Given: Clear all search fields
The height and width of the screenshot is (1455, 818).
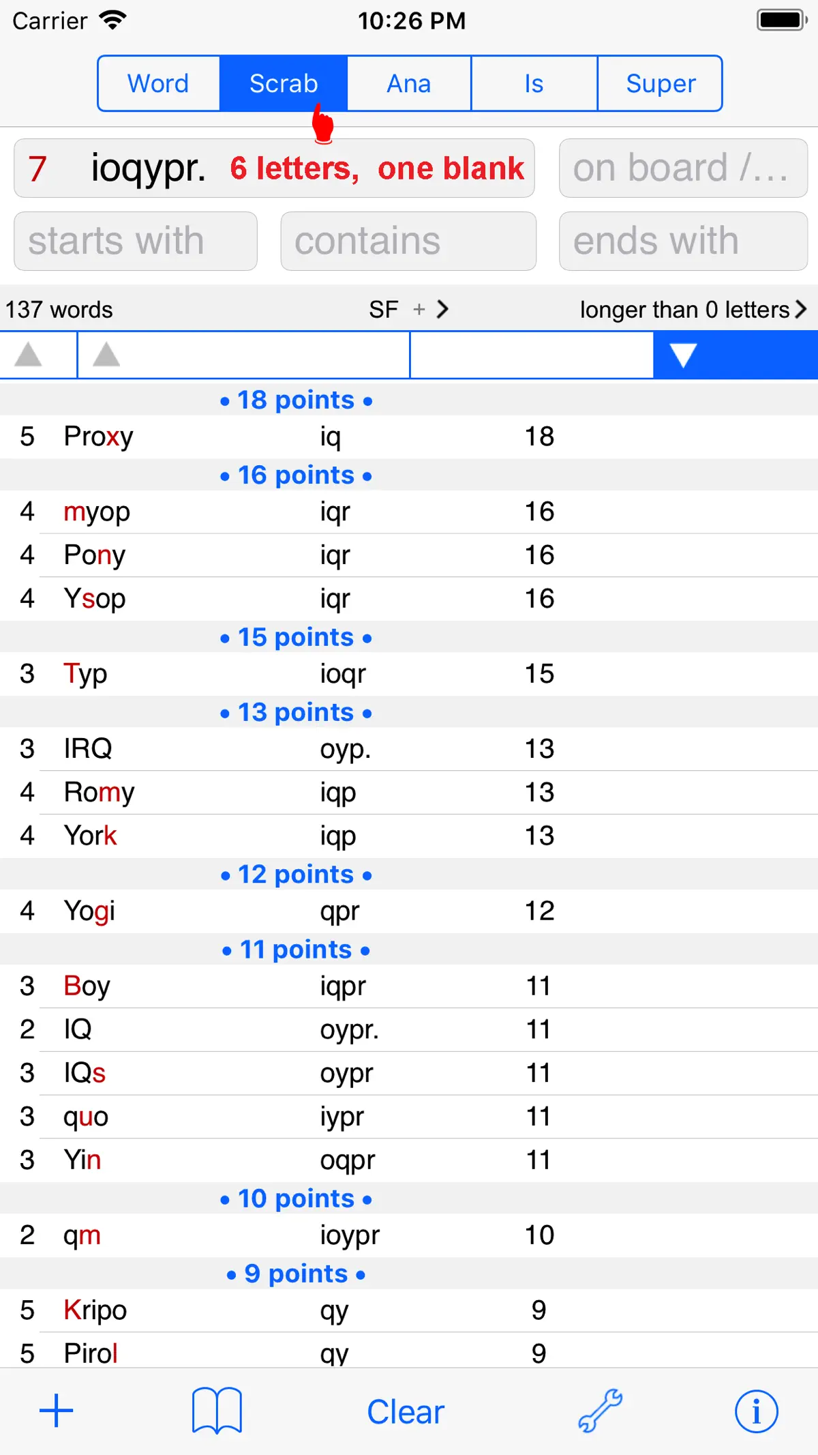Looking at the screenshot, I should coord(406,1412).
